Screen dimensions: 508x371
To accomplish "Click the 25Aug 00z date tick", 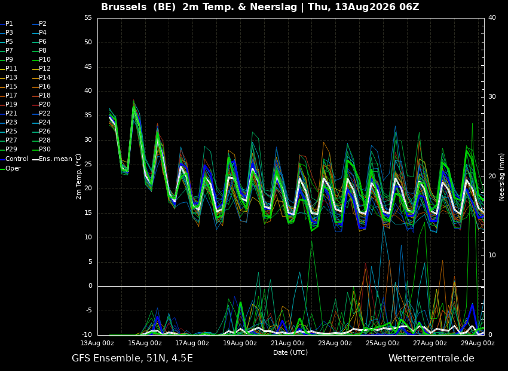I will tap(382, 343).
